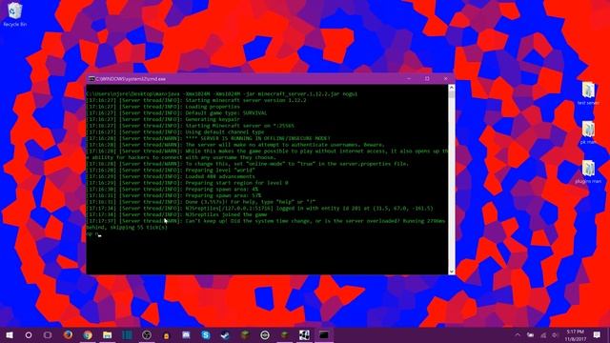Select the plugins man folder icon
Image resolution: width=610 pixels, height=343 pixels.
coord(588,171)
